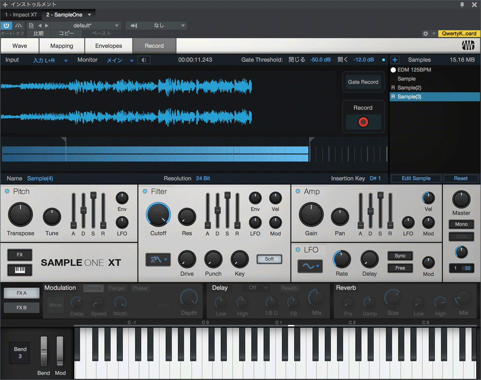This screenshot has height=380, width=481.
Task: Load the next preset with right arrow
Action: [46, 26]
